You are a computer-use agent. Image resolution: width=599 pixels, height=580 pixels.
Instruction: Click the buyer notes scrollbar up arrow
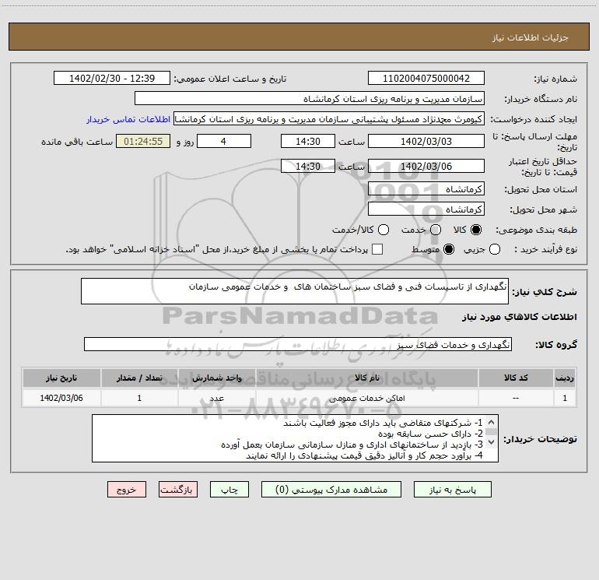coord(492,423)
